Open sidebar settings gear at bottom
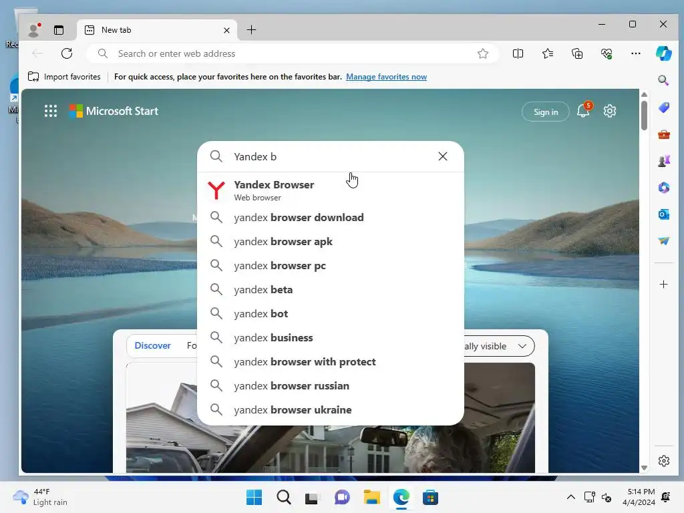The height and width of the screenshot is (513, 684). point(663,461)
